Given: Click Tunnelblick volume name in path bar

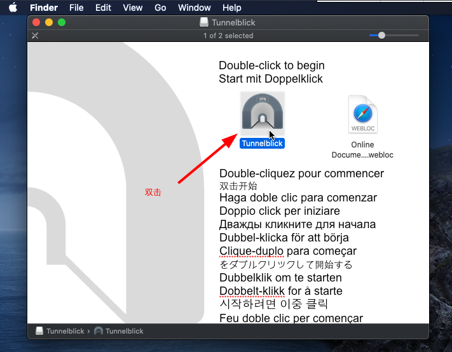Looking at the screenshot, I should [65, 331].
